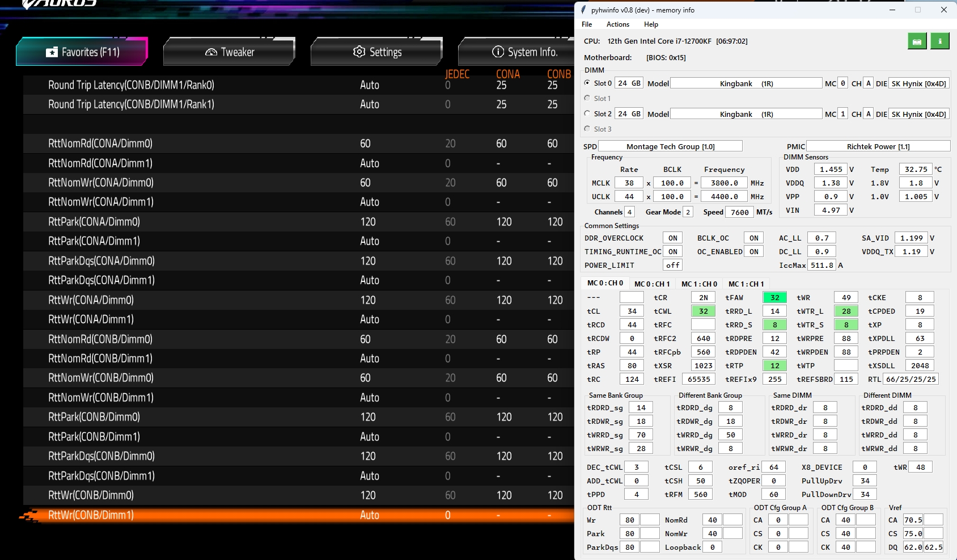Image resolution: width=957 pixels, height=560 pixels.
Task: Switch to the MC 0 : CH 1 tab
Action: [x=652, y=284]
